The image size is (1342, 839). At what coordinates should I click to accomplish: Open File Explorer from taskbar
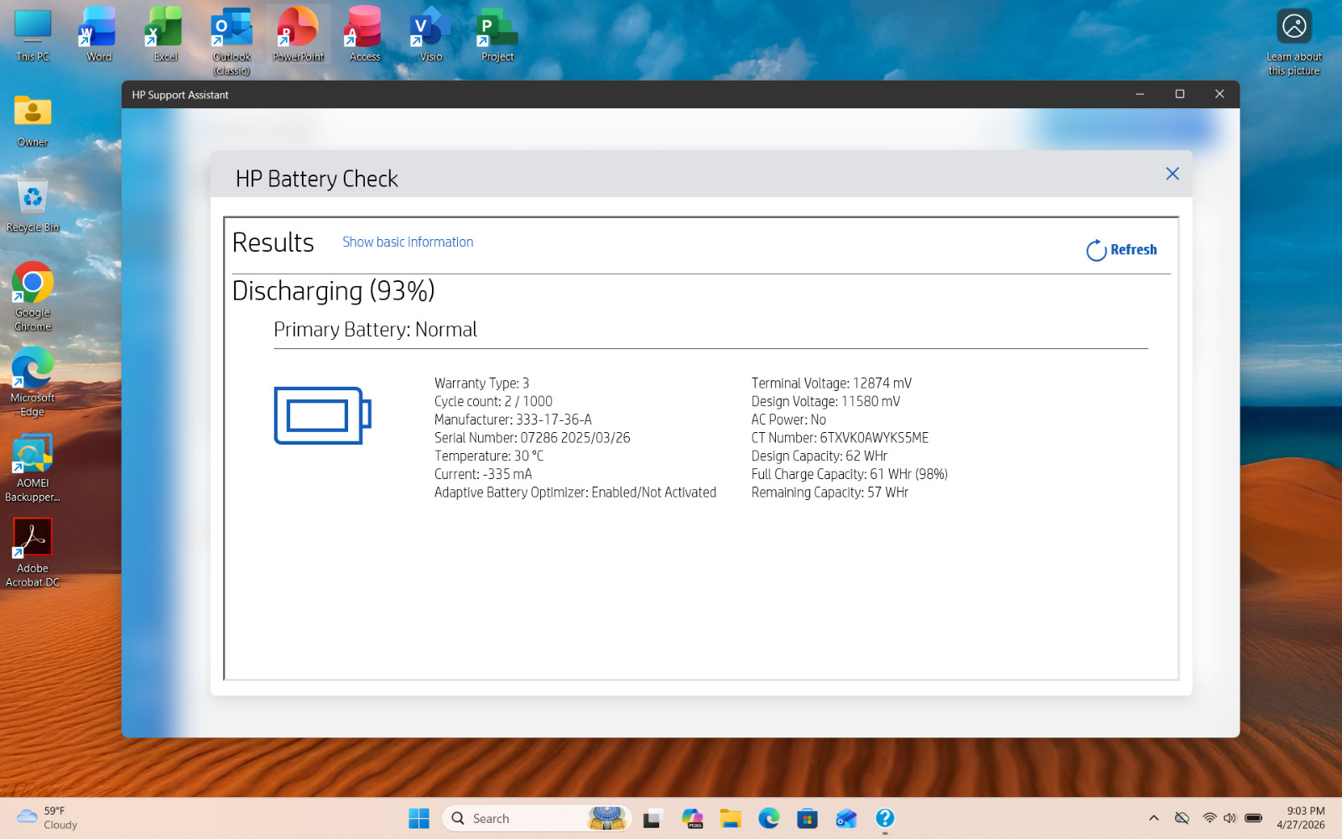click(x=731, y=818)
